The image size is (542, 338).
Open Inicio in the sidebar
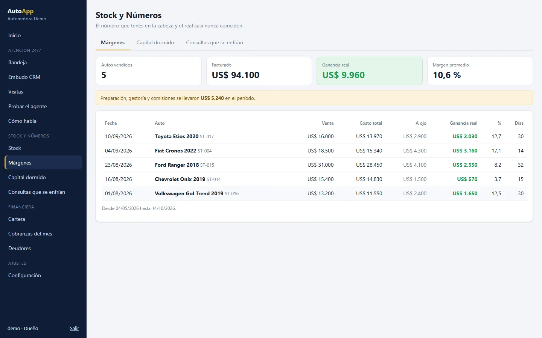(x=43, y=35)
